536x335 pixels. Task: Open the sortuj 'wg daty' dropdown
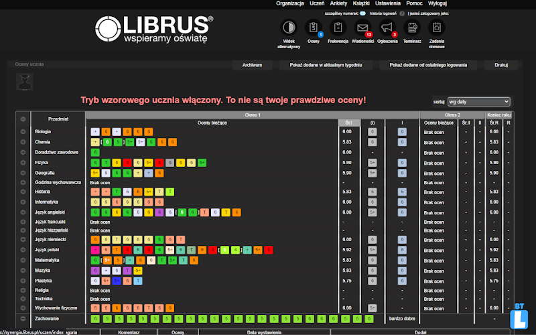tap(478, 102)
